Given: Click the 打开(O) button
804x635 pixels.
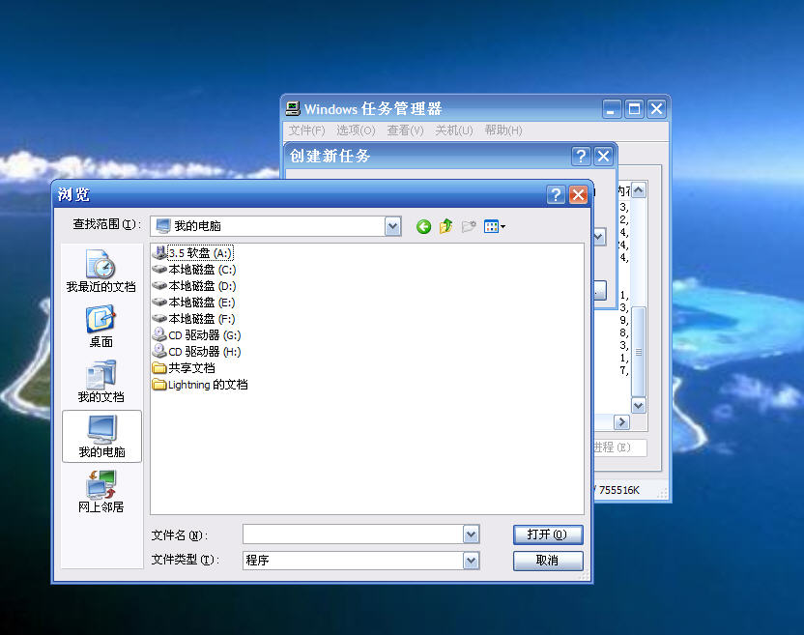Looking at the screenshot, I should pos(548,534).
